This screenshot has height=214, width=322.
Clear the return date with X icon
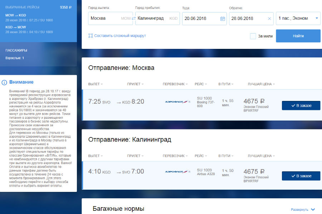coord(269,19)
